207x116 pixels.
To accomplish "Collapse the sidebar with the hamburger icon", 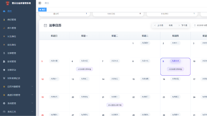I will (x=40, y=3).
